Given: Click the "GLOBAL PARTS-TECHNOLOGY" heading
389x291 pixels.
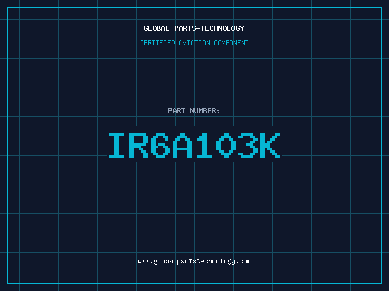Looking at the screenshot, I should point(194,28).
